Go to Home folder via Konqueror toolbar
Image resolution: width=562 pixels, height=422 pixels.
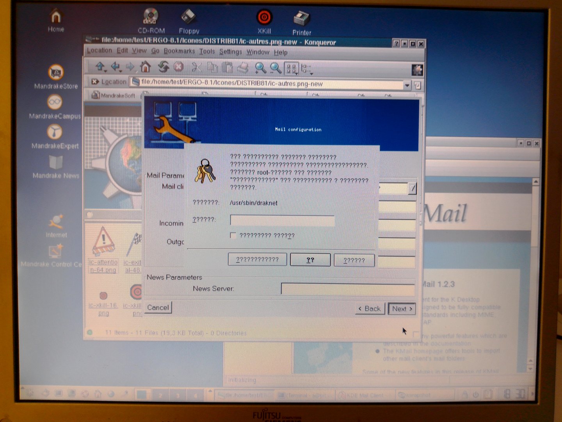point(146,67)
